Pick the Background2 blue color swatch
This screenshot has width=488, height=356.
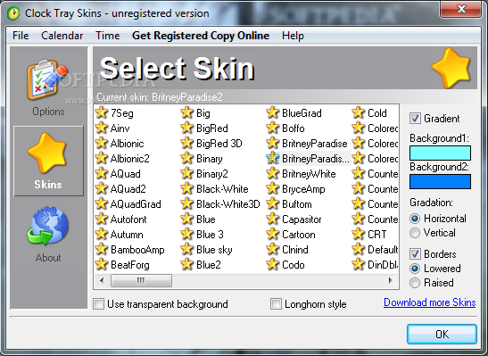[440, 181]
